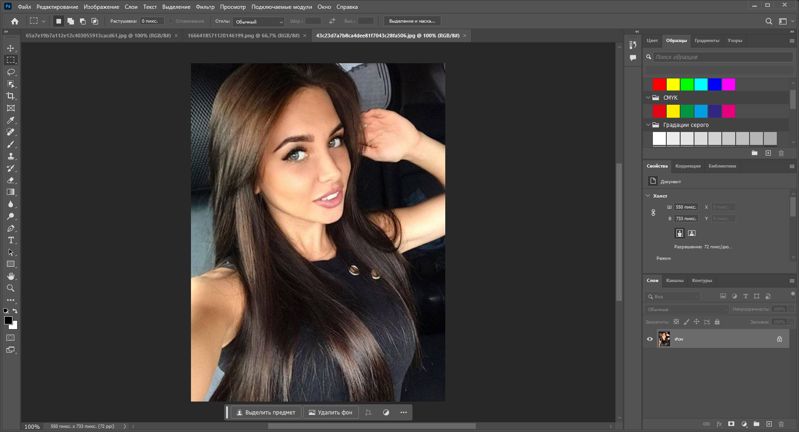This screenshot has height=432, width=799.
Task: Click the Выделить предмет button
Action: tap(266, 412)
